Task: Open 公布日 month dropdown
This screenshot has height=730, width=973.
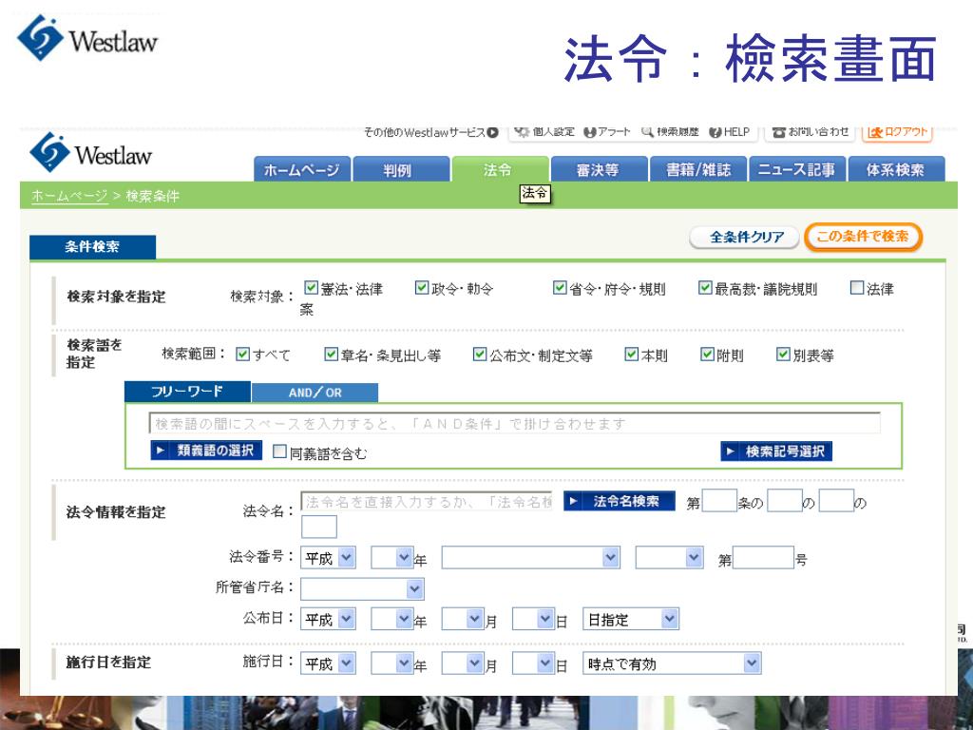Action: [x=463, y=619]
